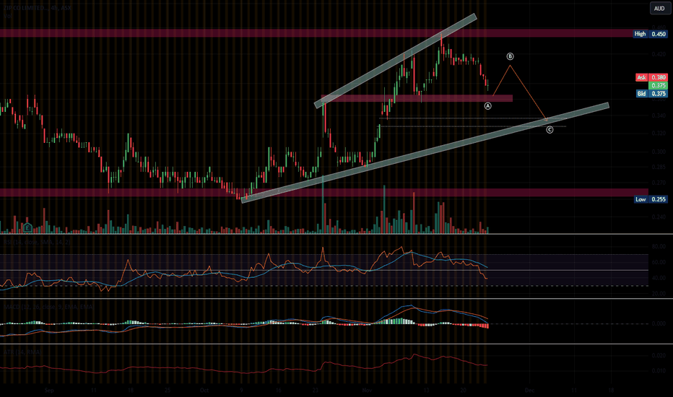Click the ATR 0.020 scale value

click(x=659, y=355)
